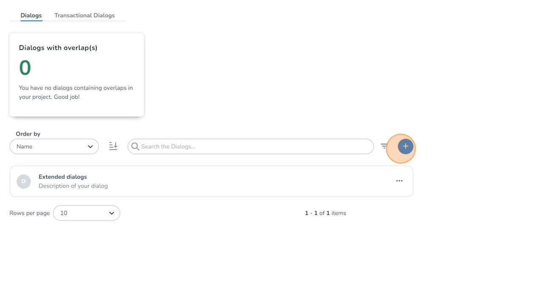The width and height of the screenshot is (543, 302).
Task: Click the Description of your dialog text
Action: coord(73,186)
